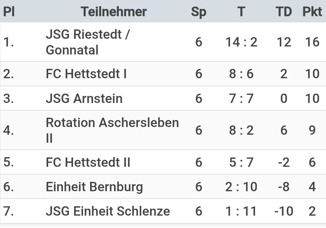Select the 14 : 2 goals cell
The width and height of the screenshot is (326, 228).
pos(241,42)
